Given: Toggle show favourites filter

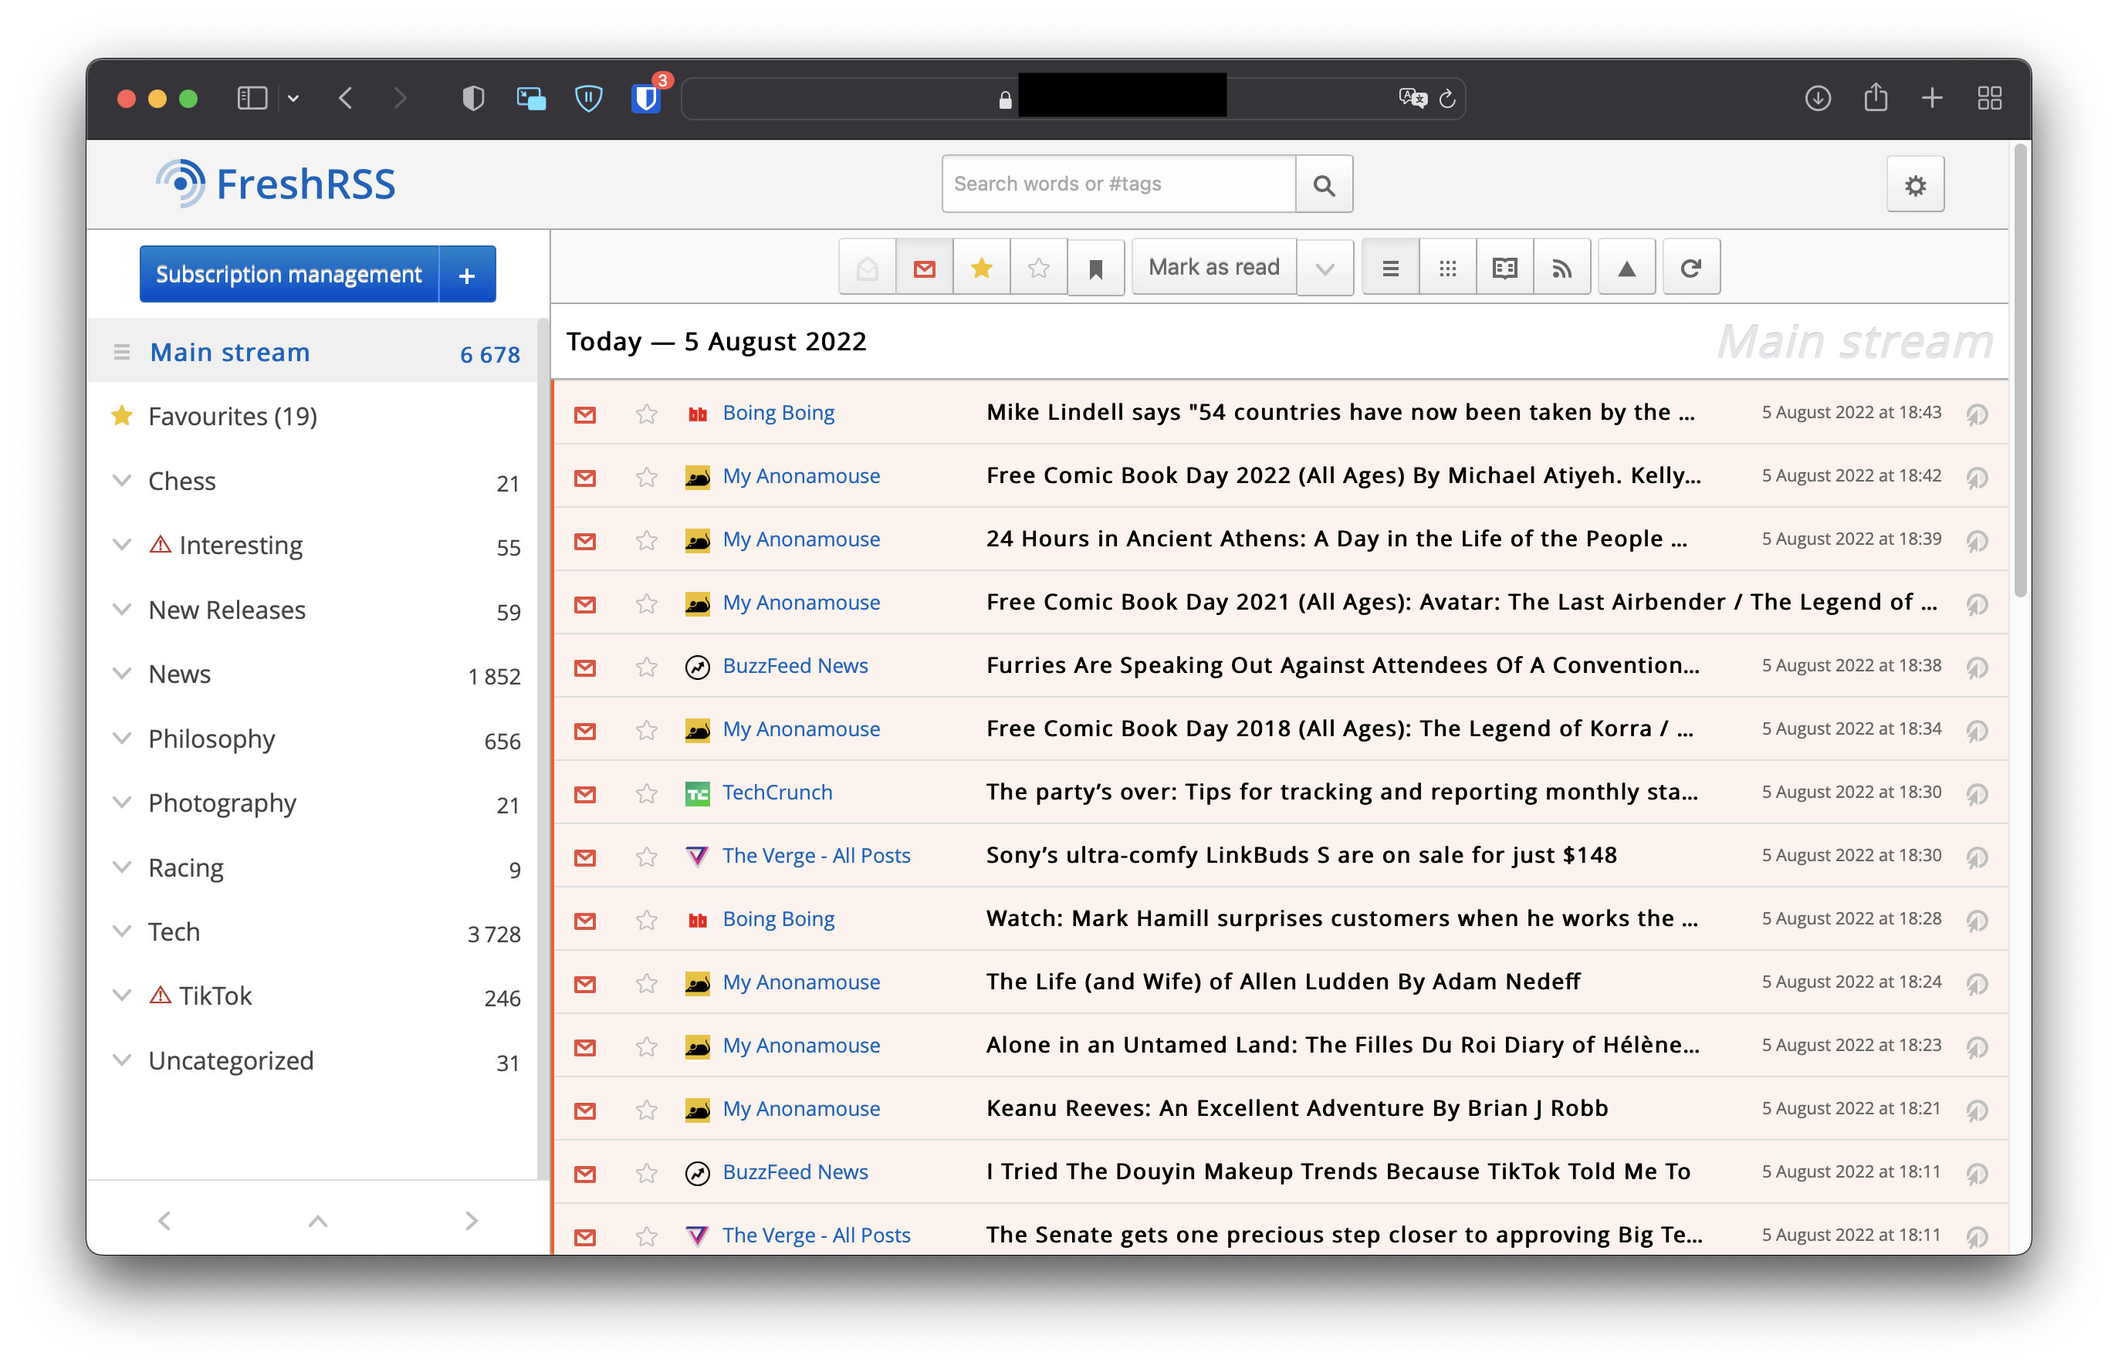Looking at the screenshot, I should pyautogui.click(x=981, y=268).
